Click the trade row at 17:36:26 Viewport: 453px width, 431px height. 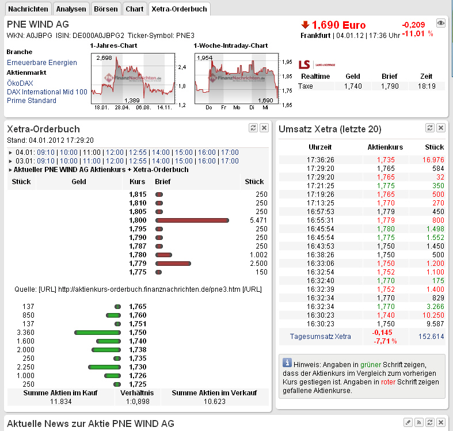click(x=361, y=160)
